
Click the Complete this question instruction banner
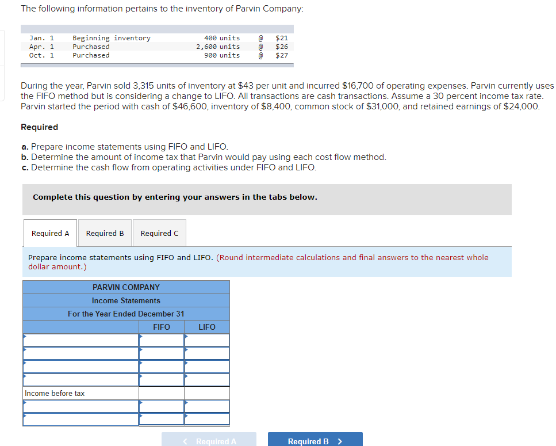267,199
